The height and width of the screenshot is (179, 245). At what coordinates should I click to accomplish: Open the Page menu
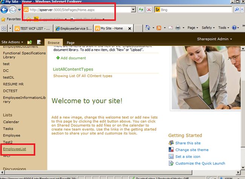[193, 28]
